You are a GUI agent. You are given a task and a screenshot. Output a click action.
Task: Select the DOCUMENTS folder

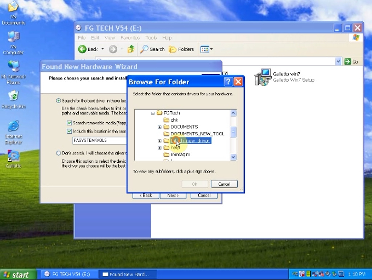184,127
